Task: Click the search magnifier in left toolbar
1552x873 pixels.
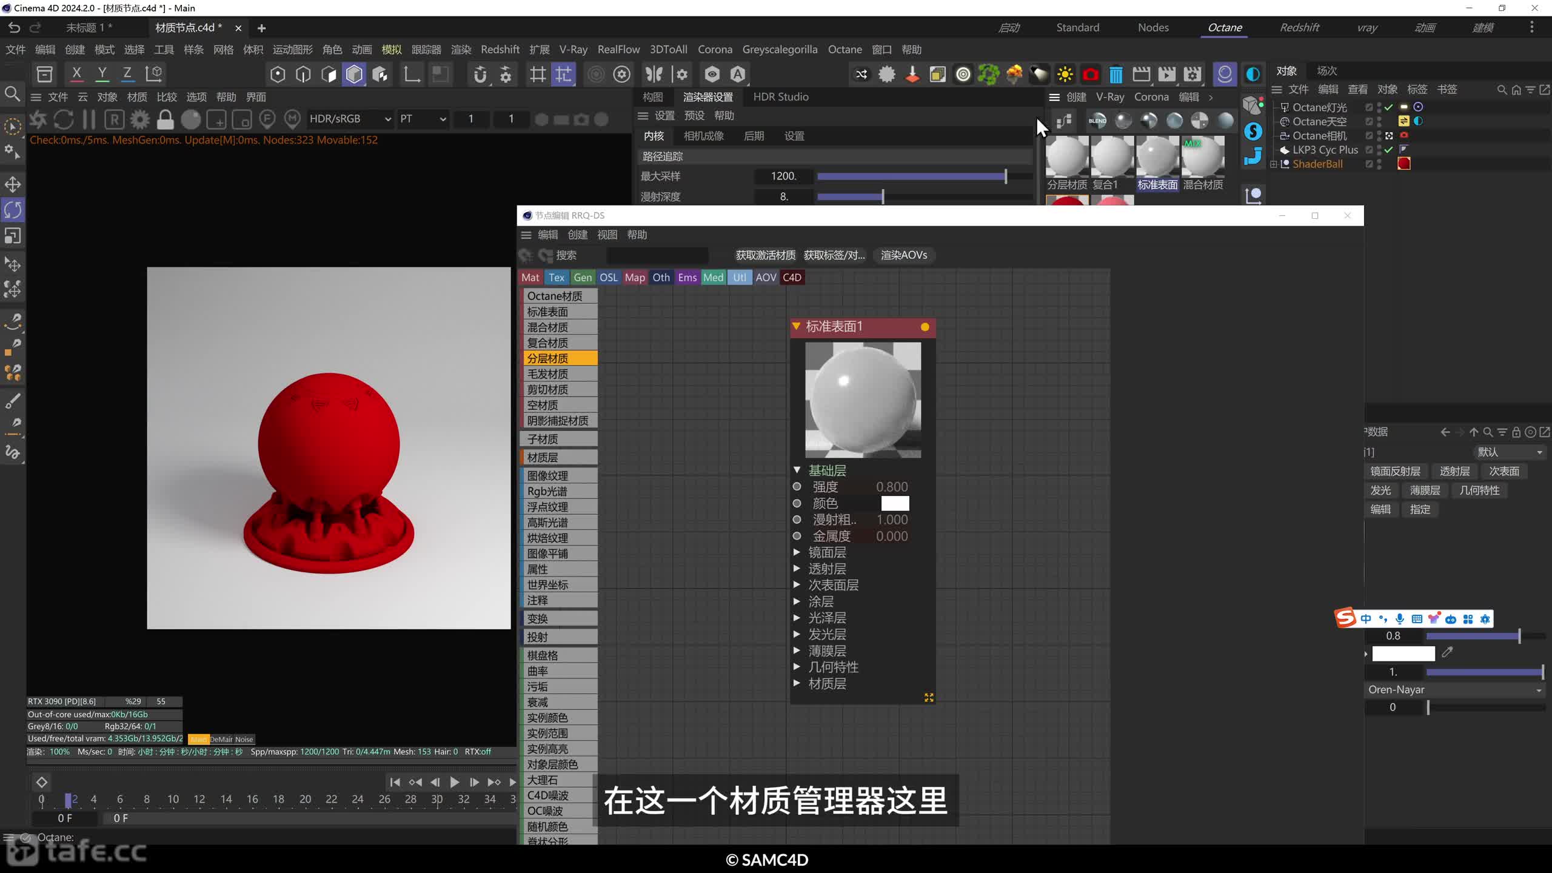Action: click(12, 94)
